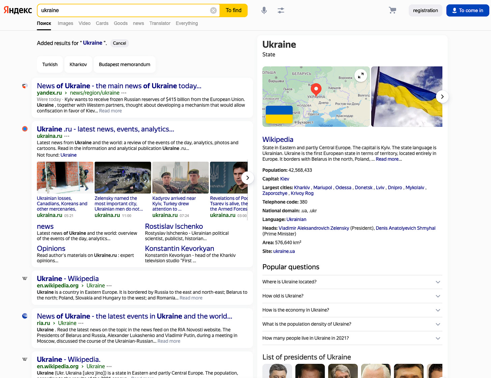Image resolution: width=491 pixels, height=378 pixels.
Task: Click the Denis Anatolyevich Shmyhal link
Action: tap(406, 228)
